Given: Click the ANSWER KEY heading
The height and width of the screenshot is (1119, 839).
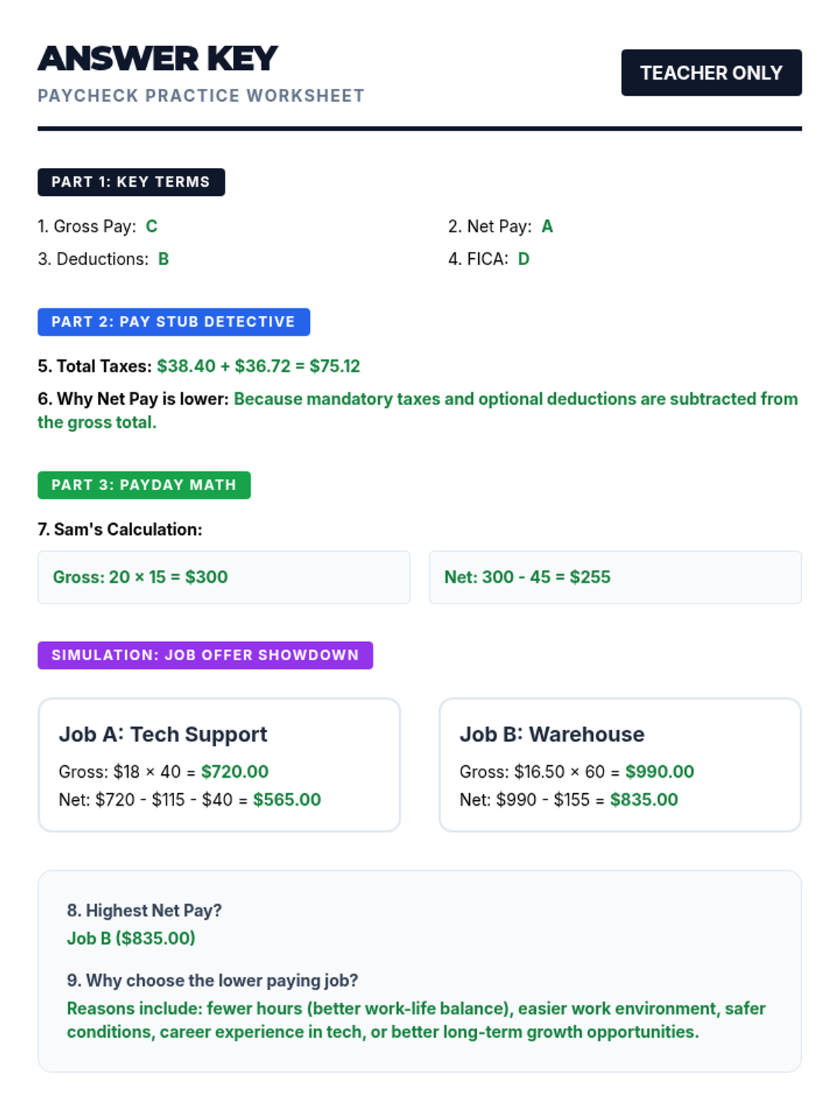Looking at the screenshot, I should (x=158, y=59).
